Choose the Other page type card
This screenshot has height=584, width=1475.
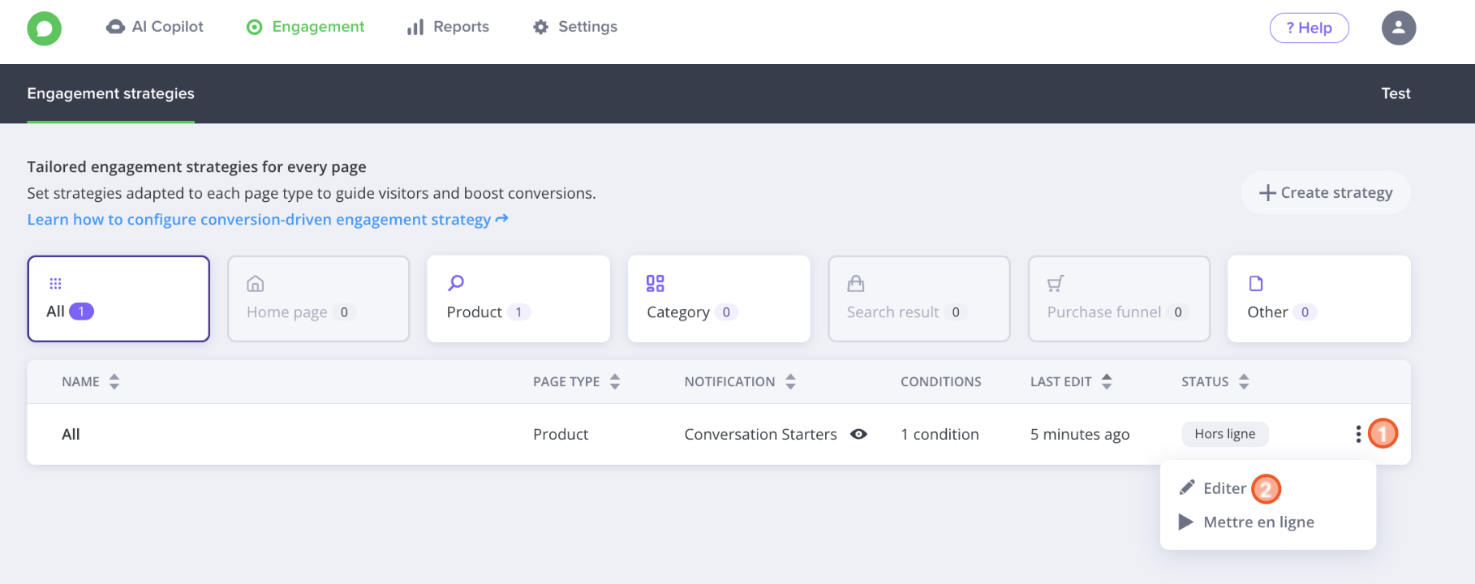click(x=1318, y=298)
